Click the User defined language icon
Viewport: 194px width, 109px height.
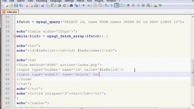click(x=122, y=5)
